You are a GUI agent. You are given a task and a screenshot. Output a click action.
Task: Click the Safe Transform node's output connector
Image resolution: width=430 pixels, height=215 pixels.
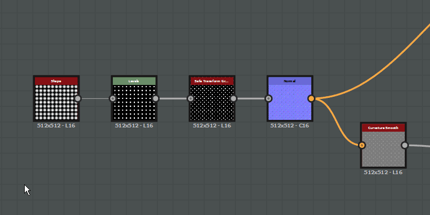pos(234,98)
